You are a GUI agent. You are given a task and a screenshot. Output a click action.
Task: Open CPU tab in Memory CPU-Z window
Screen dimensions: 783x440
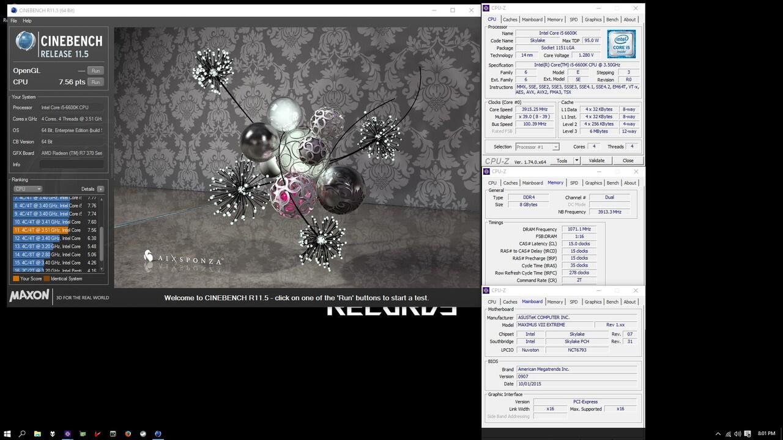[492, 183]
